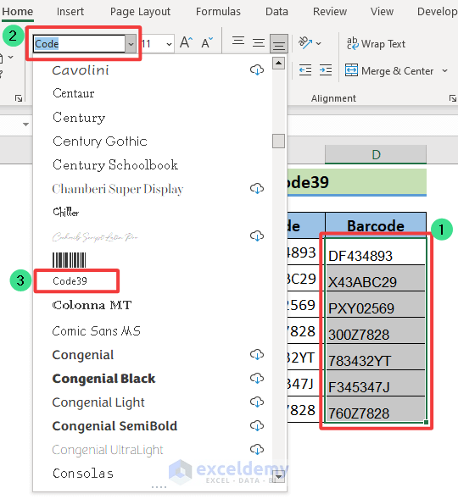Click font list scroll up arrow
Screen dimensions: 458x499
click(x=279, y=64)
